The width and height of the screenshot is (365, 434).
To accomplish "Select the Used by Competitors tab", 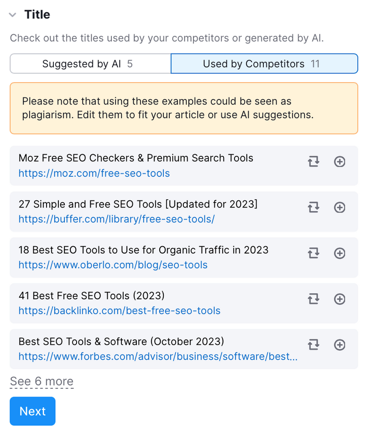I will [x=264, y=64].
